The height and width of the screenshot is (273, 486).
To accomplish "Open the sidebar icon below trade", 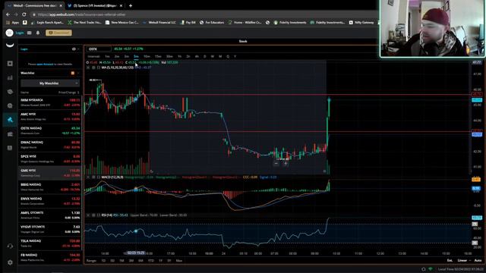I will coord(10,134).
